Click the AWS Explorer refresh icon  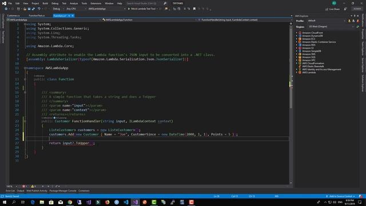[x=358, y=27]
